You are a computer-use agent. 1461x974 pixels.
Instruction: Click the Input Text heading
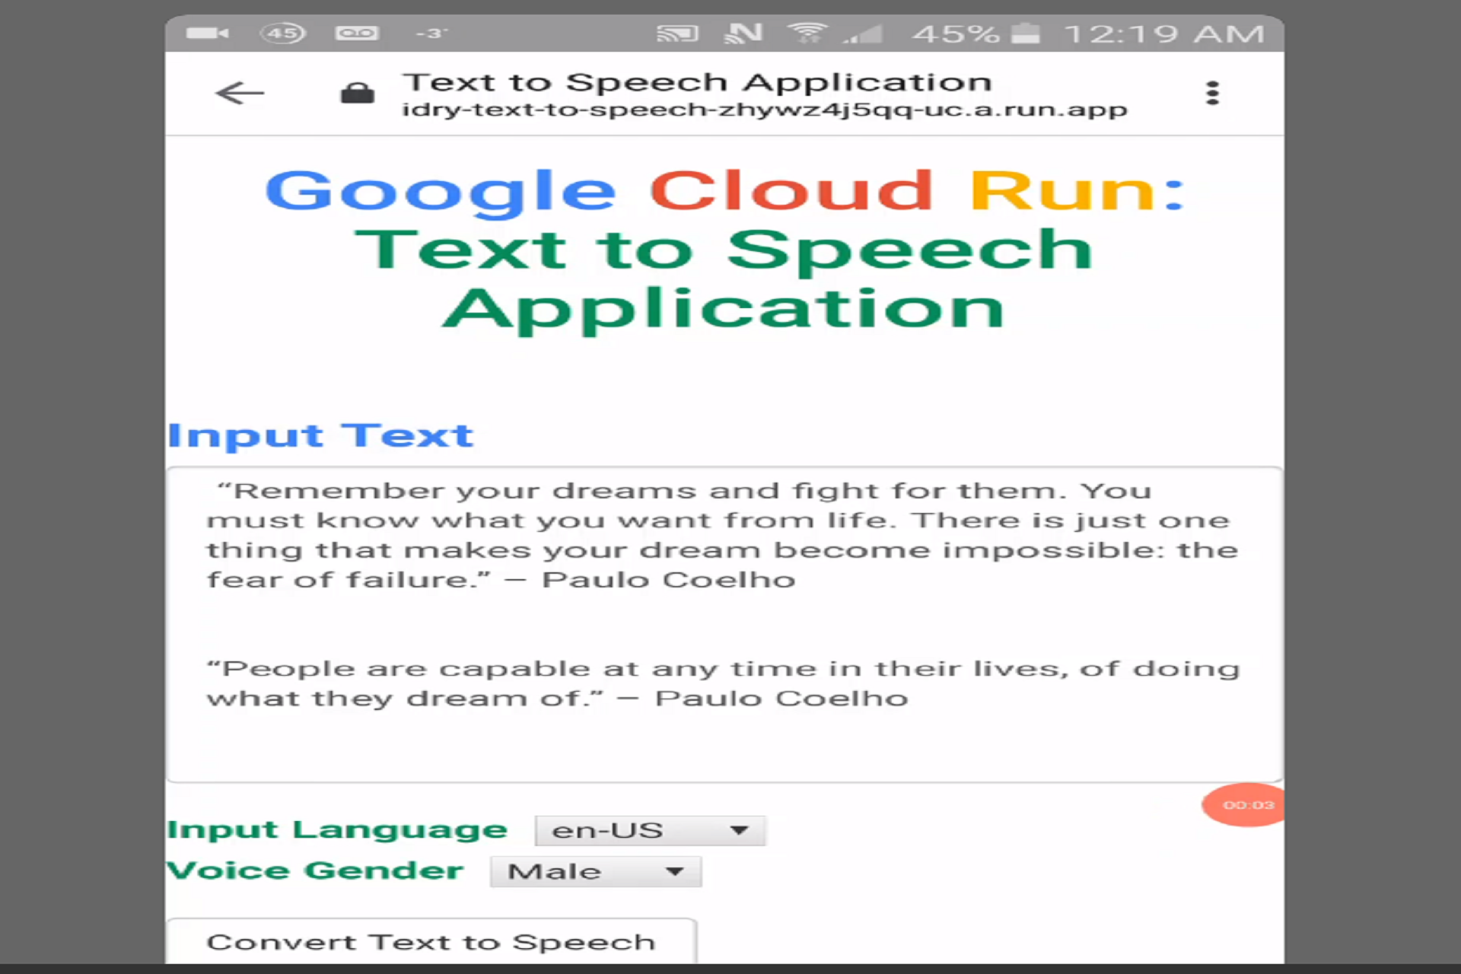click(x=320, y=436)
